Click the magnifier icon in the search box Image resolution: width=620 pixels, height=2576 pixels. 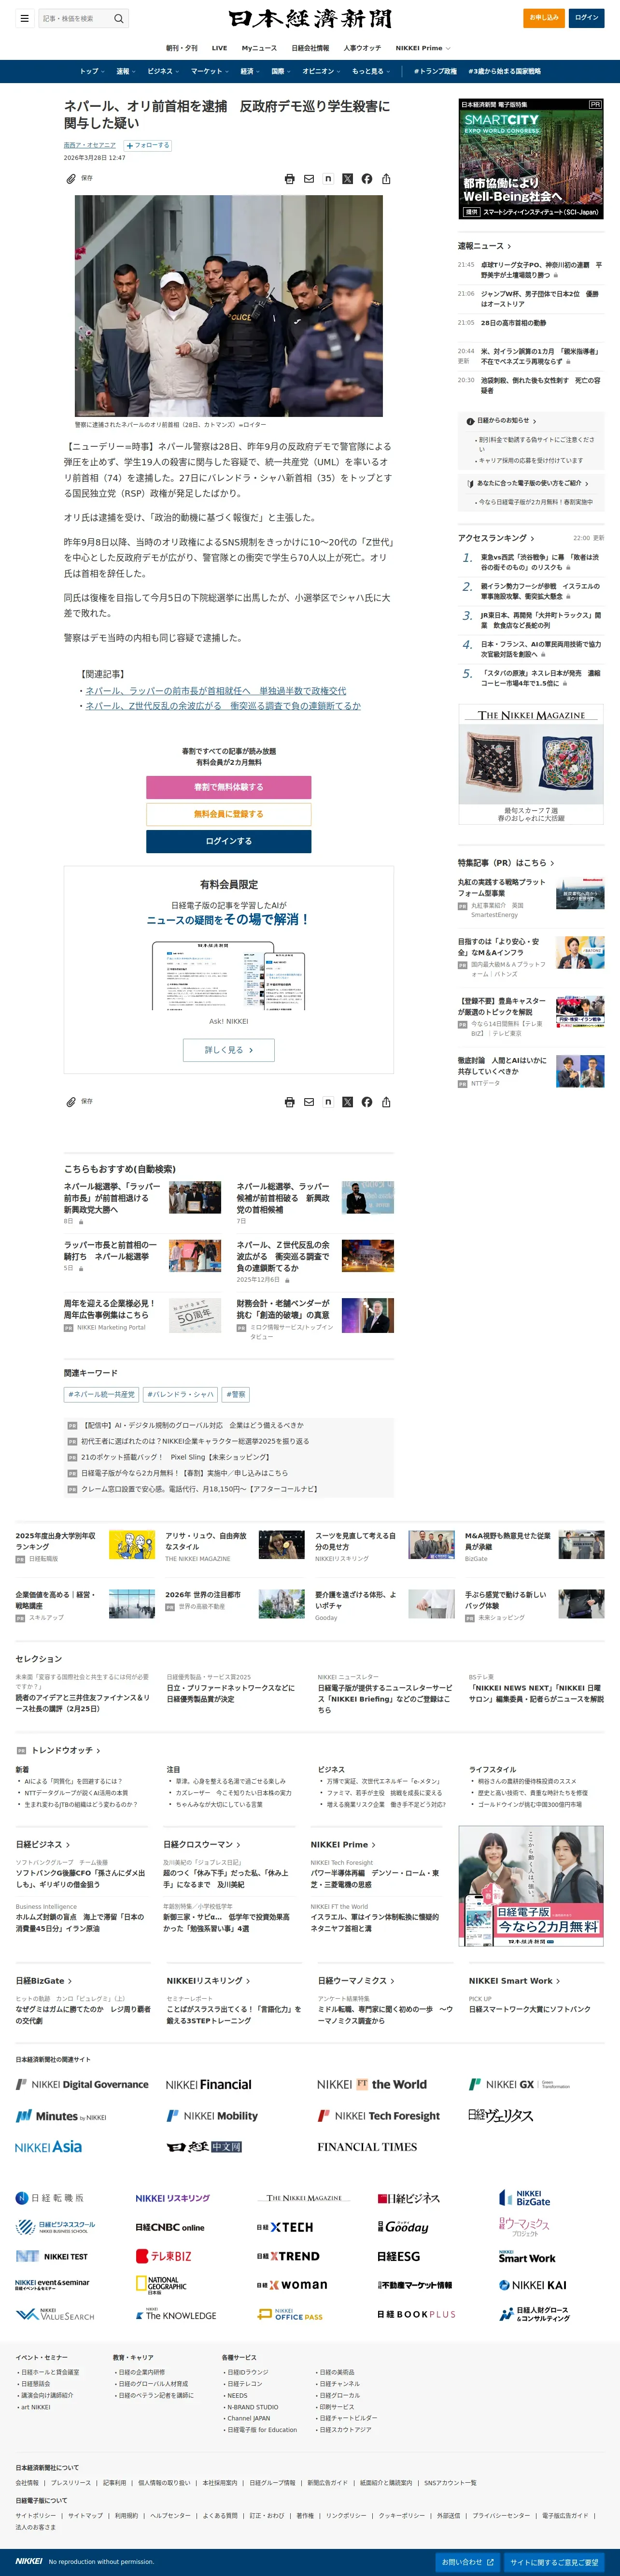pyautogui.click(x=119, y=18)
